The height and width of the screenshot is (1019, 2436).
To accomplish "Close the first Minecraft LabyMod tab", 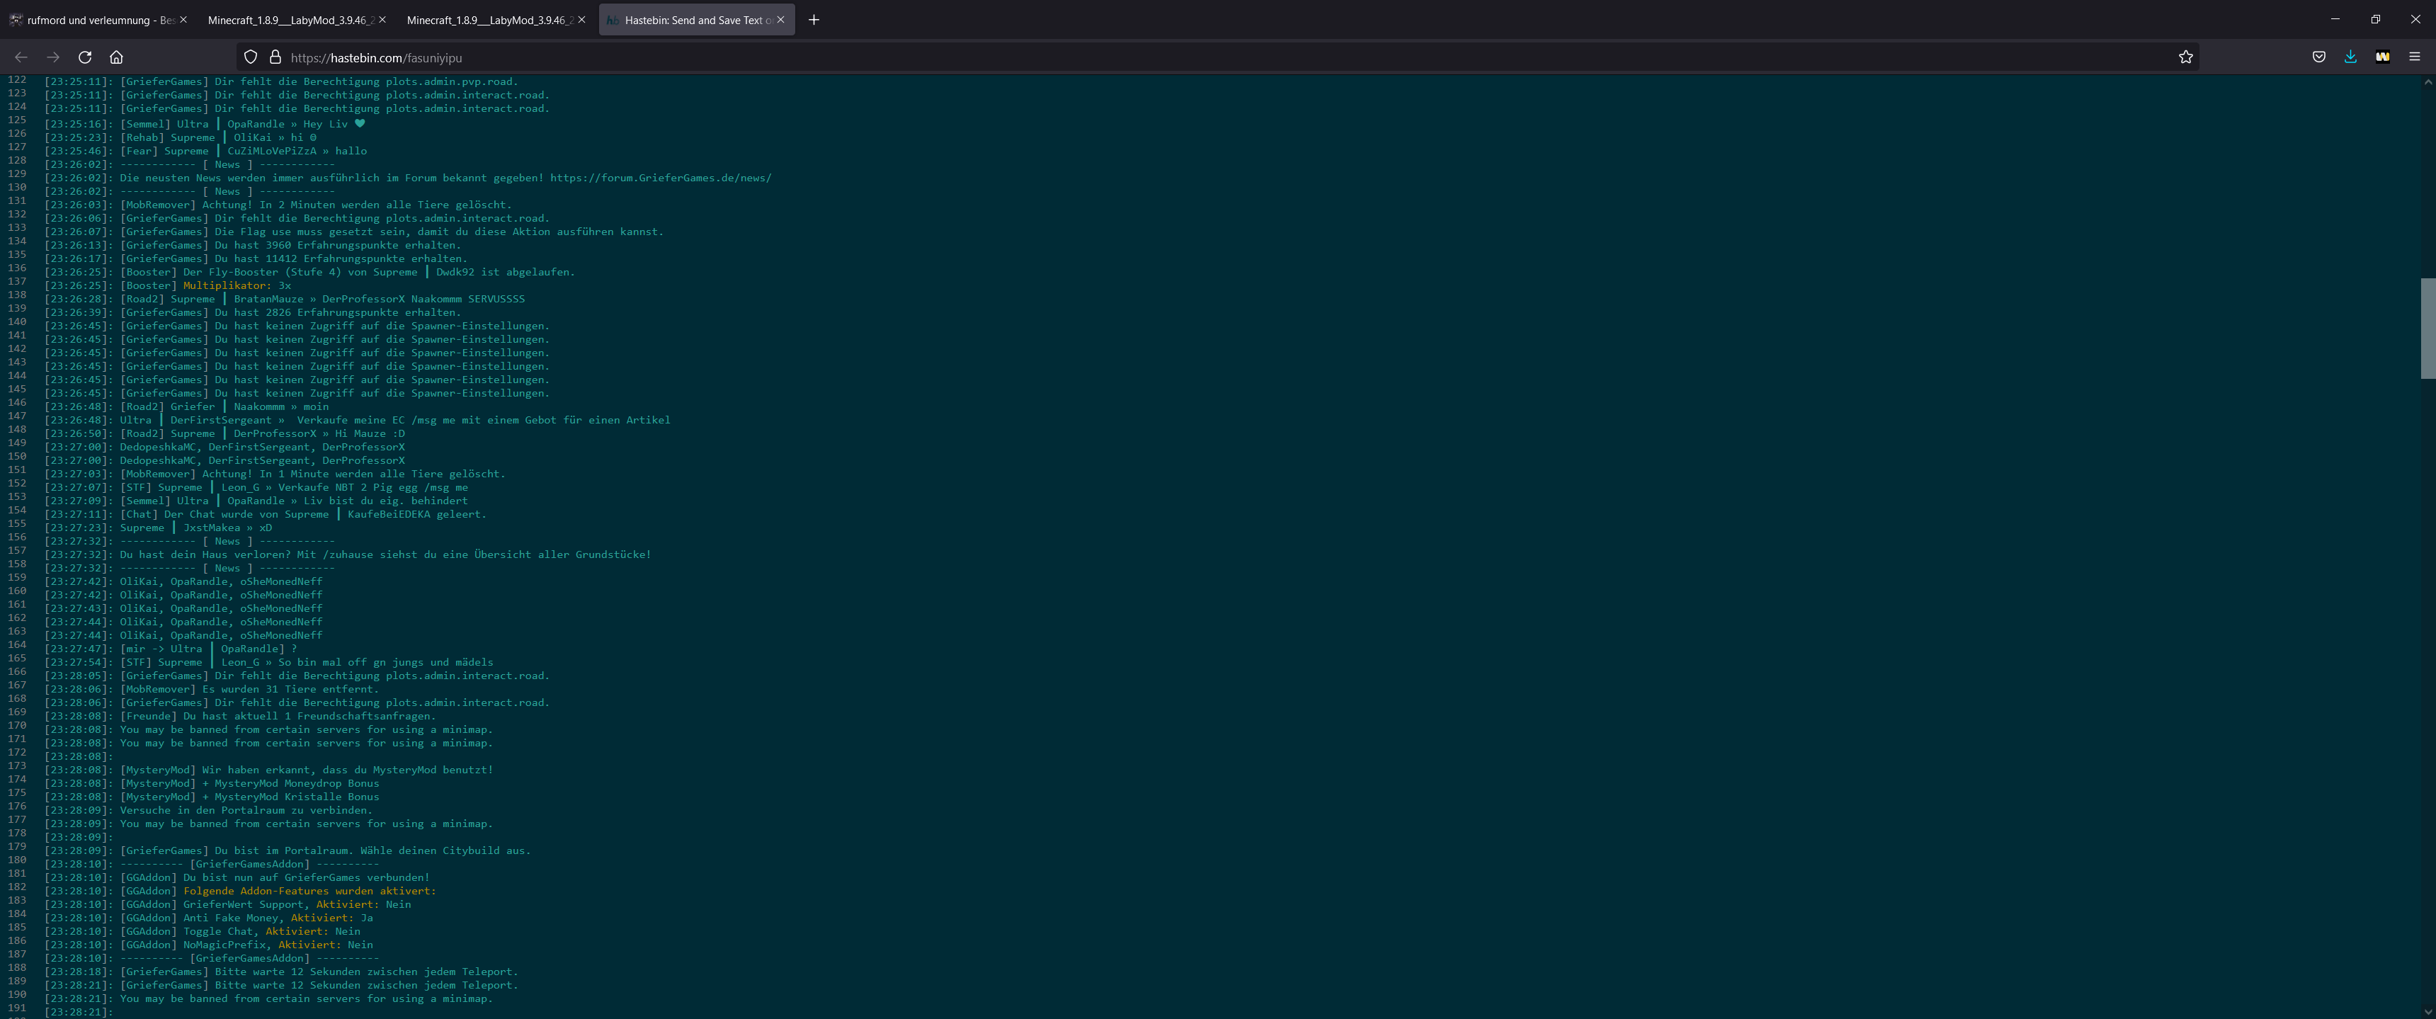I will coord(382,20).
